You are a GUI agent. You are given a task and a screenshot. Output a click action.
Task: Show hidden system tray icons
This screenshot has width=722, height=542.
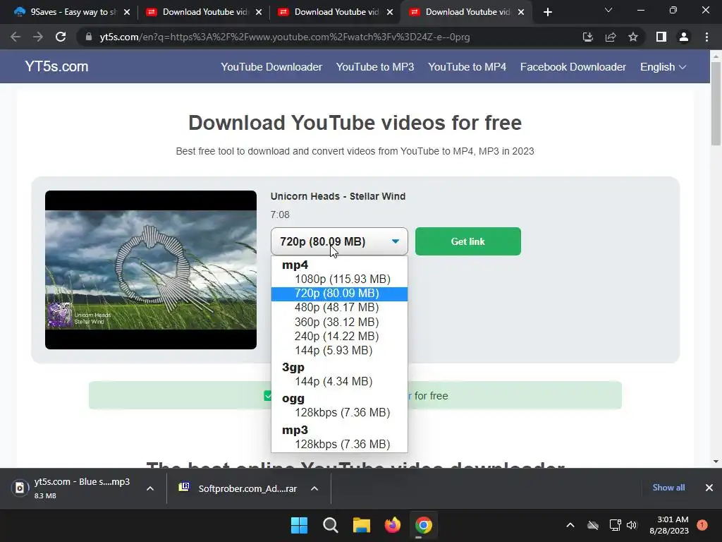570,525
